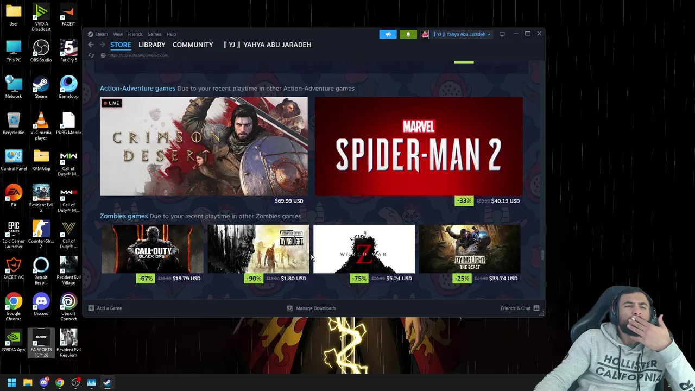Click the Call of Duty Black Ops III capsule
This screenshot has height=391, width=695.
pyautogui.click(x=153, y=249)
